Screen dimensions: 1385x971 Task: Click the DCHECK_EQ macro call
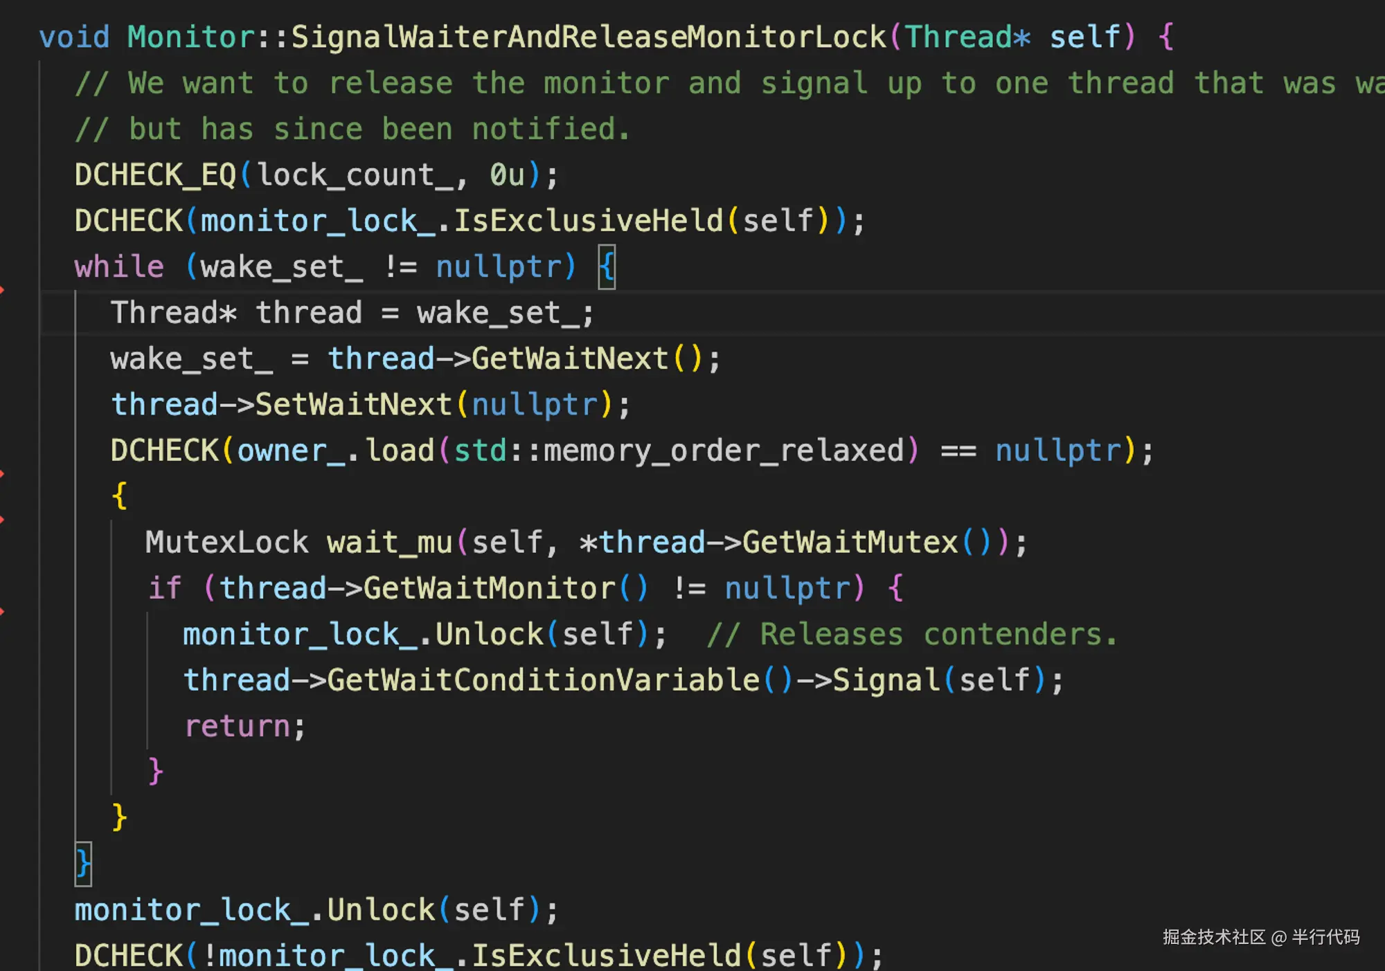coord(155,175)
